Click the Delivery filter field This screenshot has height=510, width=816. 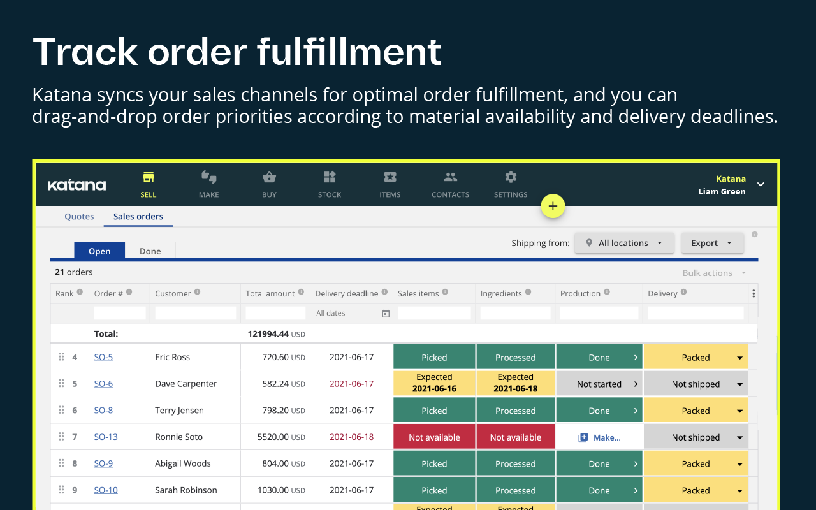696,313
